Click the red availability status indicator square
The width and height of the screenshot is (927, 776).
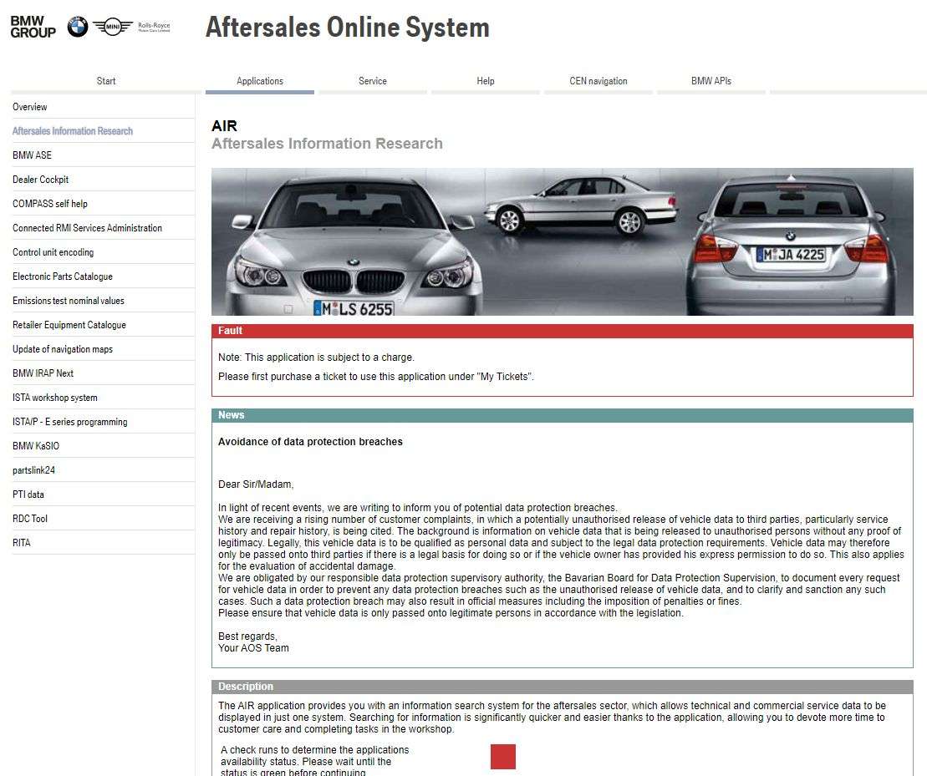[503, 757]
